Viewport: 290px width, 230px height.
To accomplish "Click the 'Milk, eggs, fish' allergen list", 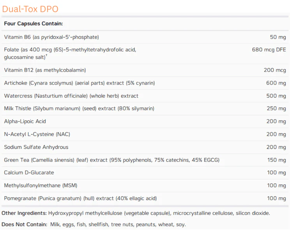I will pos(118,225).
